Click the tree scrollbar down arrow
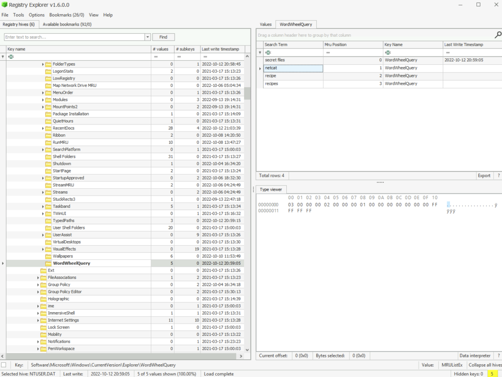This screenshot has width=502, height=377. pos(247,350)
